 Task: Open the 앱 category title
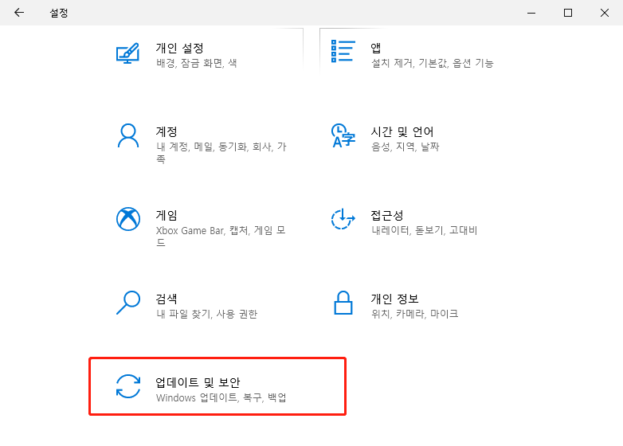(376, 49)
